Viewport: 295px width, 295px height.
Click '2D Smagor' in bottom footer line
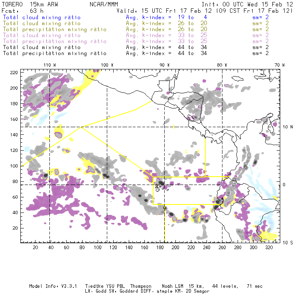pyautogui.click(x=198, y=291)
